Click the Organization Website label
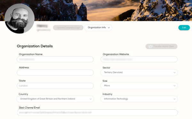The height and width of the screenshot is (119, 192). [x=116, y=54]
